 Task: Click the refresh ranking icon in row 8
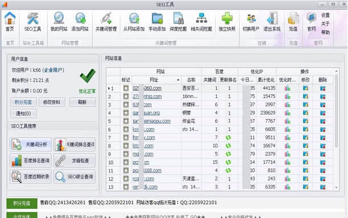[x=228, y=146]
